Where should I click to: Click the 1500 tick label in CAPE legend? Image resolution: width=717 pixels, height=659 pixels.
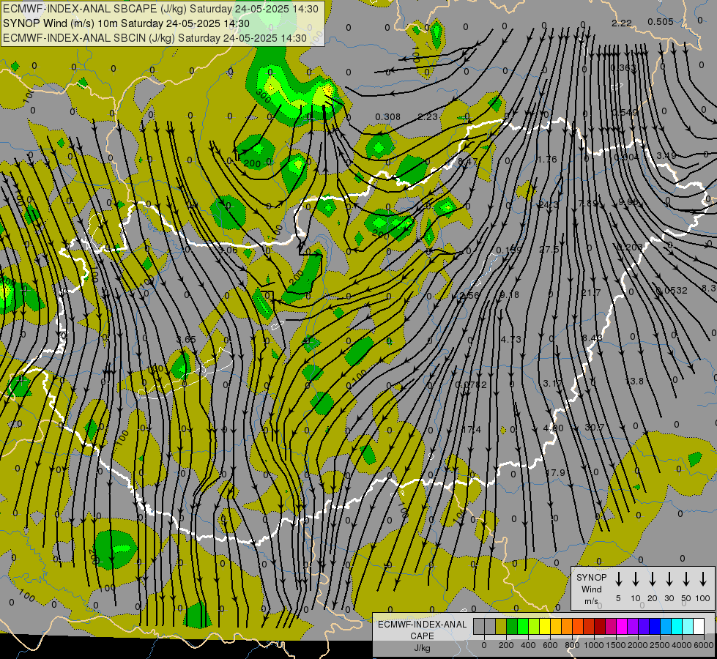616,645
